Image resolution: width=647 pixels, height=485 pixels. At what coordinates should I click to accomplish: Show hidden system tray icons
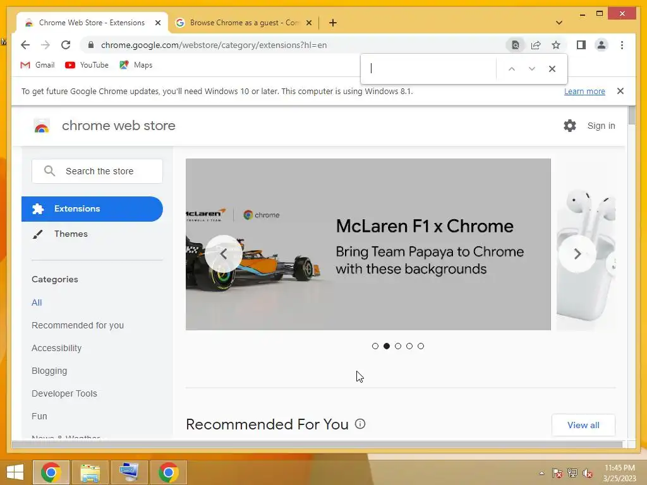pyautogui.click(x=541, y=473)
